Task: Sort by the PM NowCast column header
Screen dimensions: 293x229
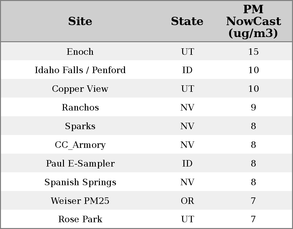Action: tap(253, 22)
